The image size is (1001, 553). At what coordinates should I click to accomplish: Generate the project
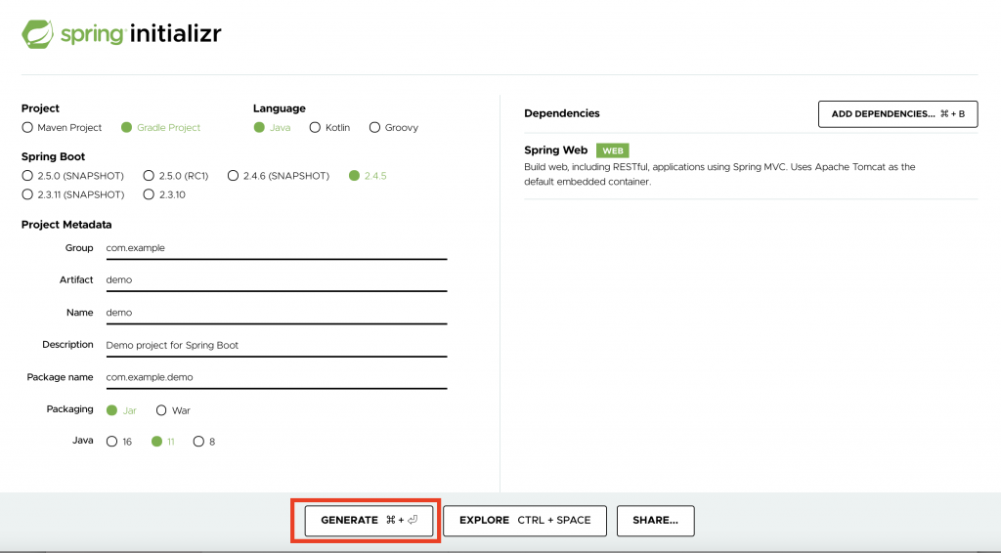tap(369, 521)
